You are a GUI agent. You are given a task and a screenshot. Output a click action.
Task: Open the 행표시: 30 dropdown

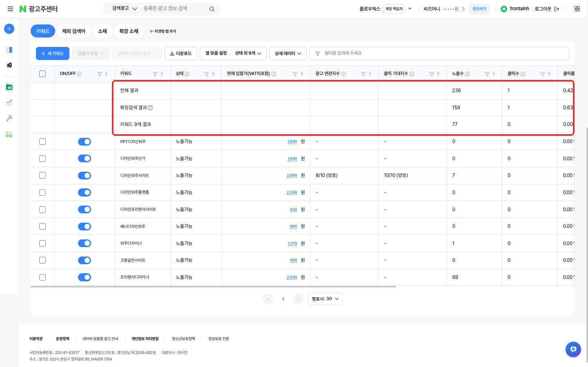pos(325,299)
